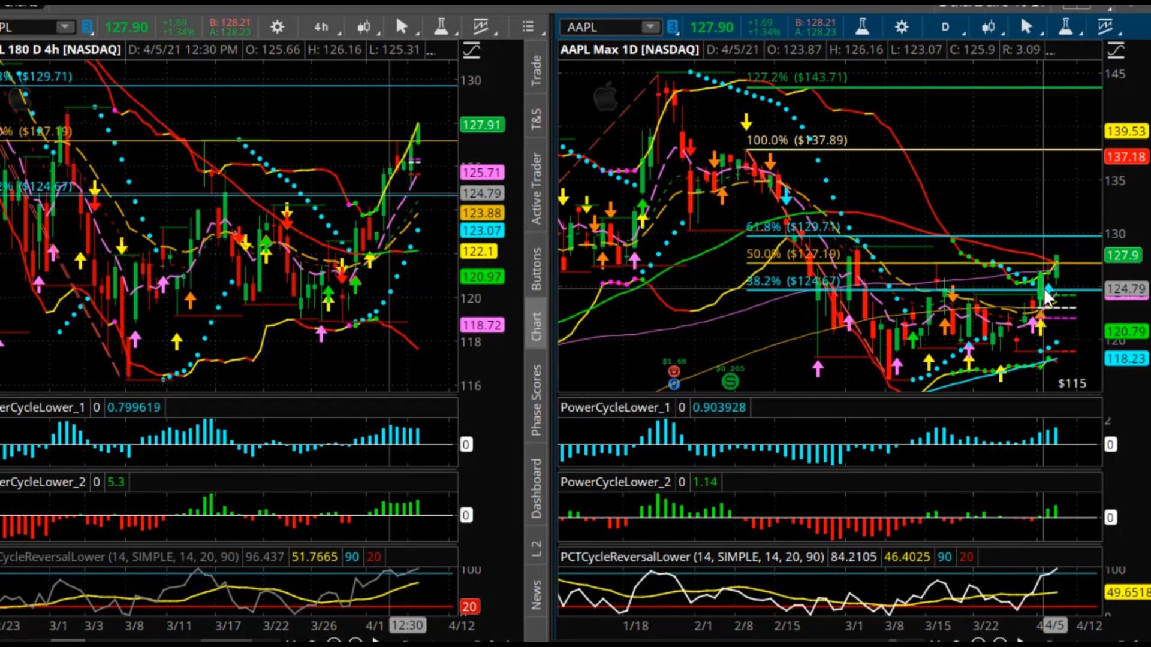Open the candlestick chart style menu in left chart
This screenshot has width=1151, height=647.
coord(364,27)
